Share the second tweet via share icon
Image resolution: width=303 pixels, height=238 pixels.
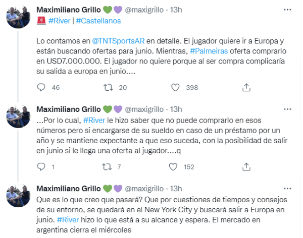tap(246, 166)
